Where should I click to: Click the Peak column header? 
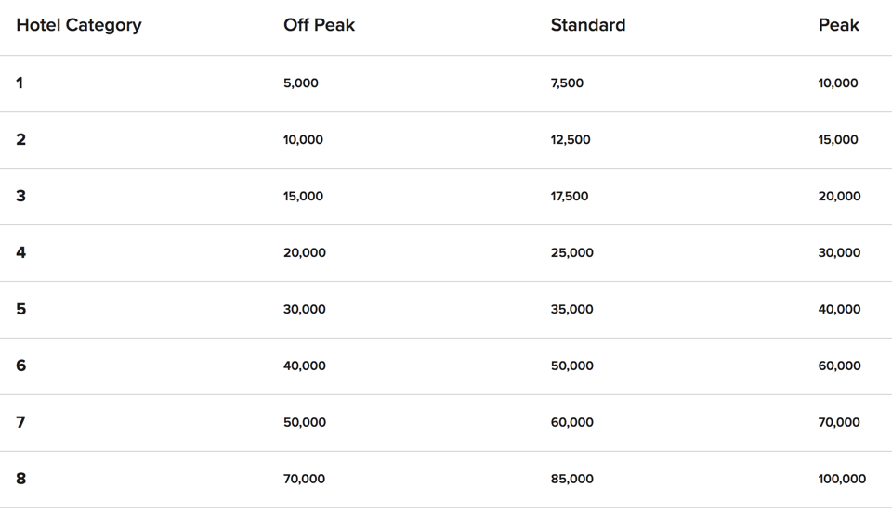point(838,25)
